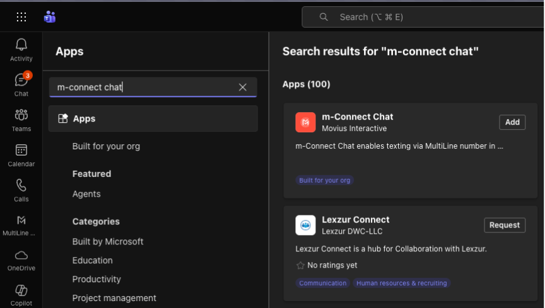Open Copilot in the sidebar
The image size is (545, 308).
(21, 295)
